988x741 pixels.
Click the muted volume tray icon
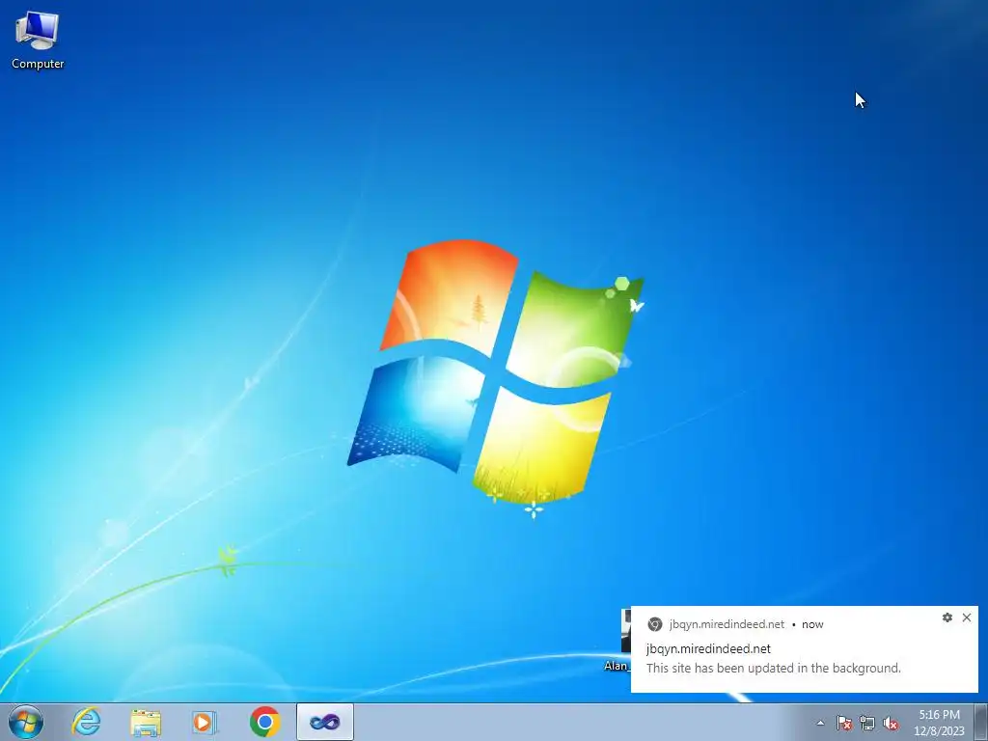tap(891, 723)
